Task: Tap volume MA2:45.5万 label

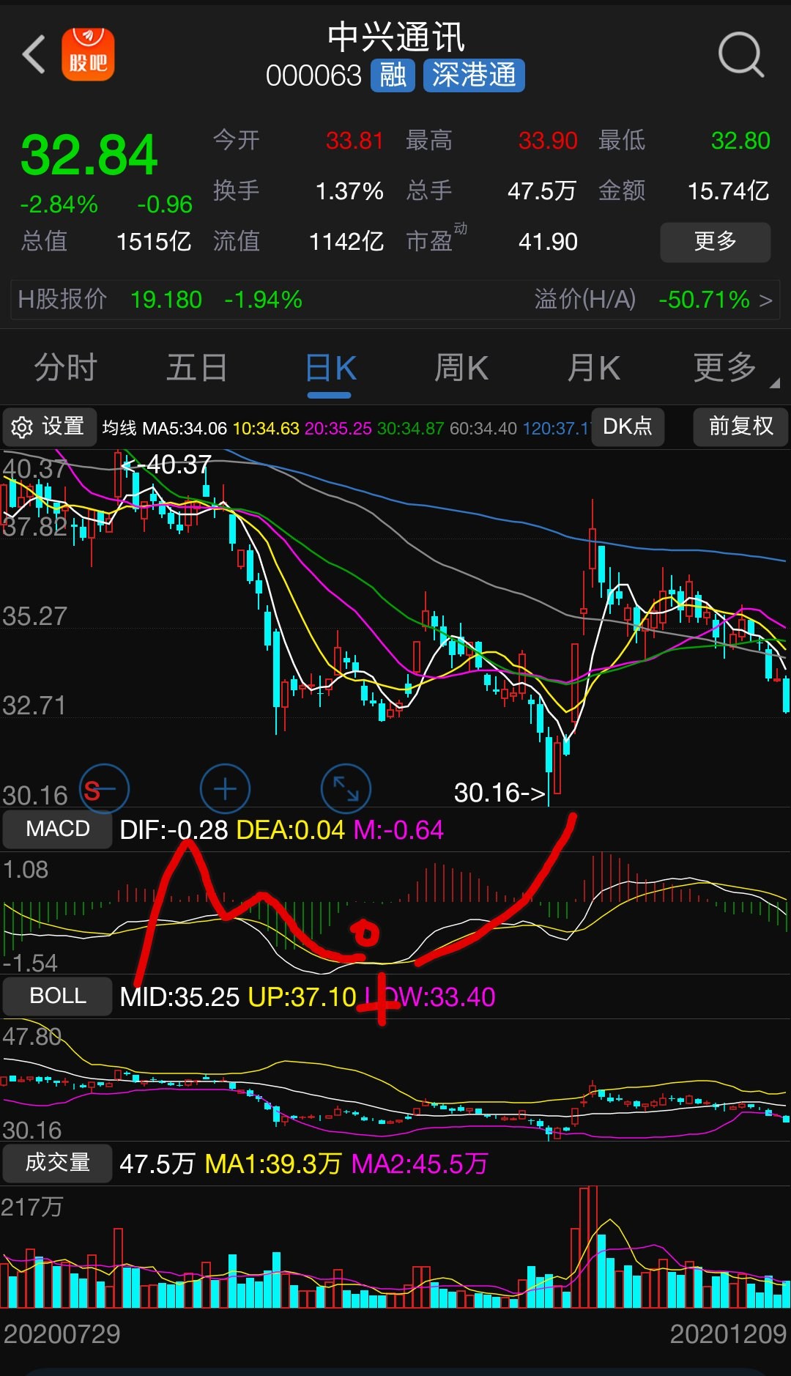Action: coord(420,1164)
